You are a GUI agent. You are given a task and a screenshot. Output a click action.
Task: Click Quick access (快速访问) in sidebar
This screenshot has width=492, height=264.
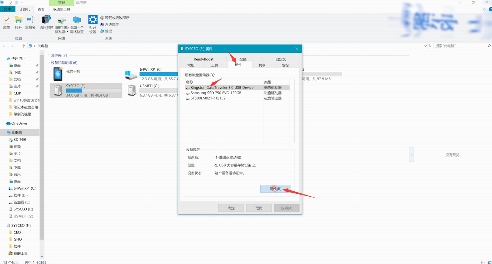[18, 59]
